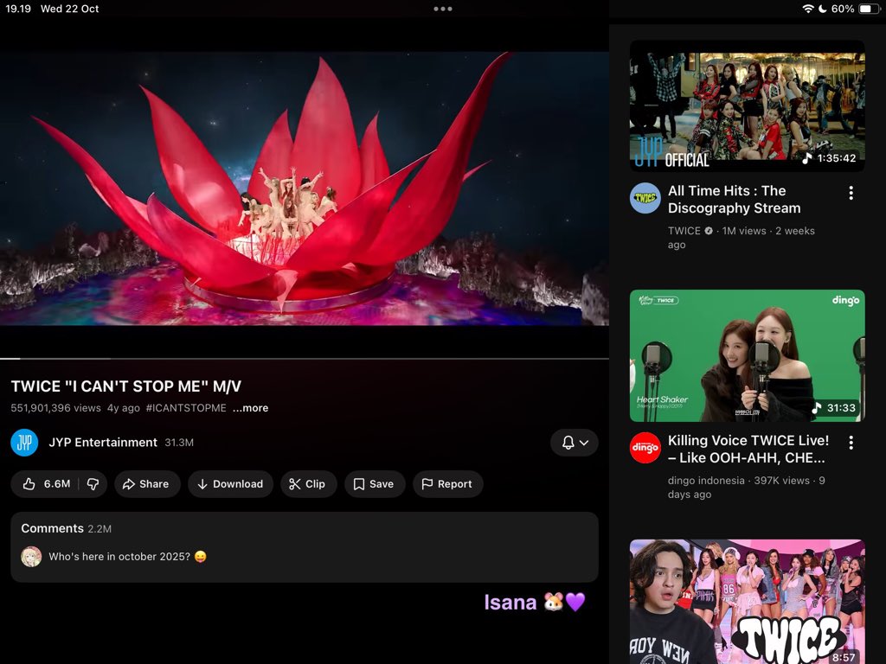Tap 'Who's here in october 2025?' comment
Viewport: 886px width, 664px height.
[x=128, y=557]
